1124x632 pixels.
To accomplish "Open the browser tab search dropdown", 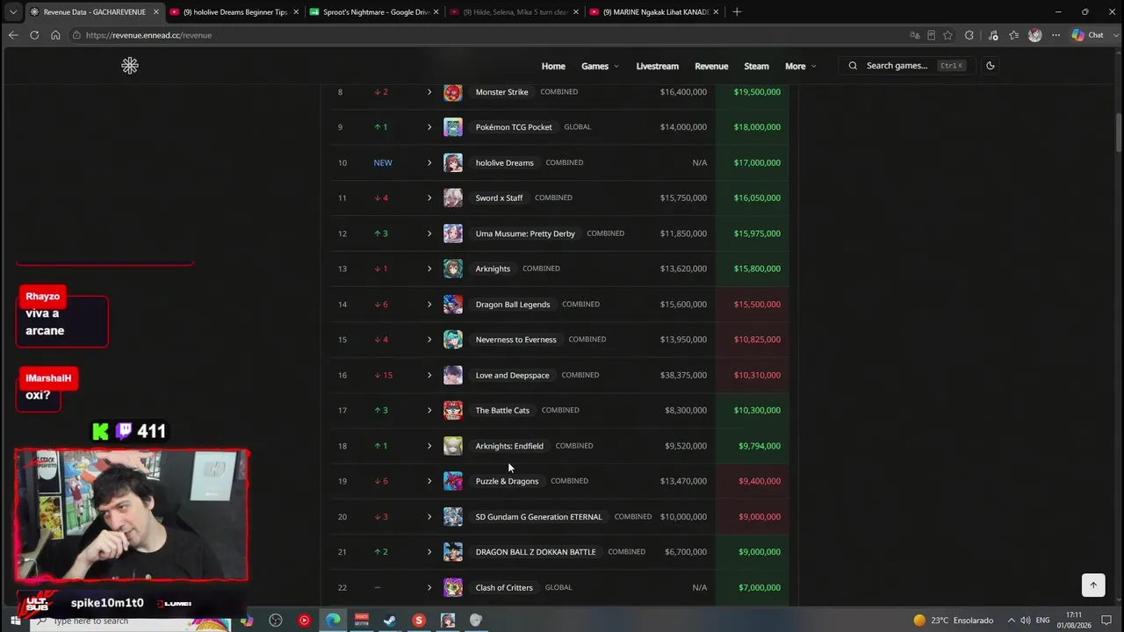I will pos(12,12).
